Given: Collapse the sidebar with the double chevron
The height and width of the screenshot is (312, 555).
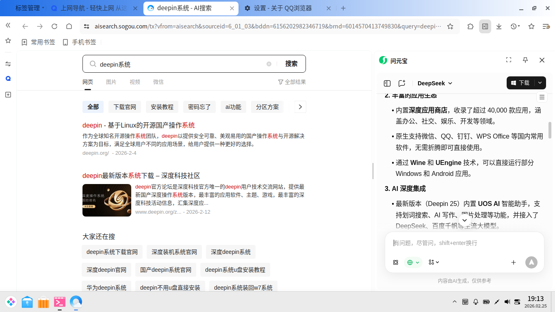Looking at the screenshot, I should tap(8, 25).
